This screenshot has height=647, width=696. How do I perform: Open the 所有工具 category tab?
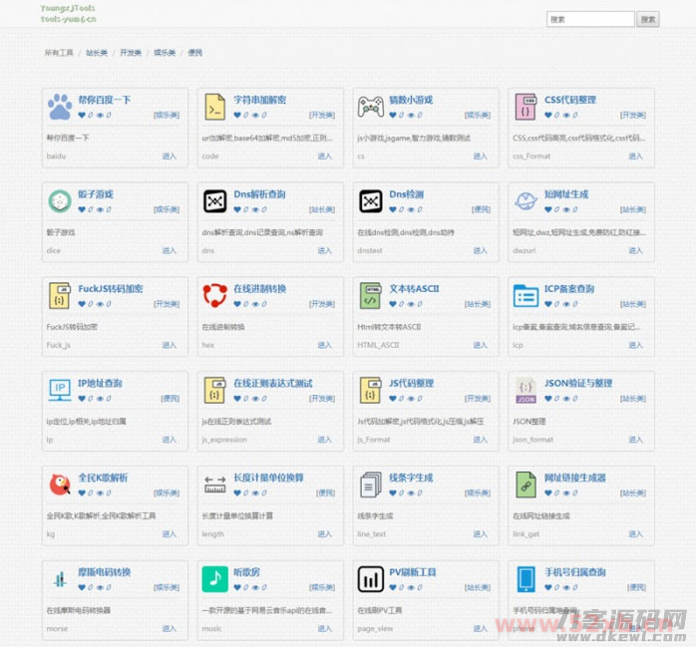tap(59, 53)
